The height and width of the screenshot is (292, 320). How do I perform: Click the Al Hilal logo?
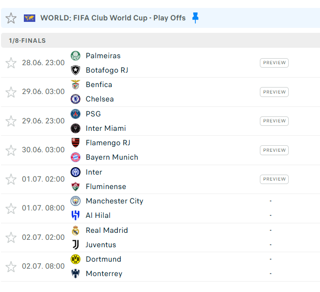(76, 215)
